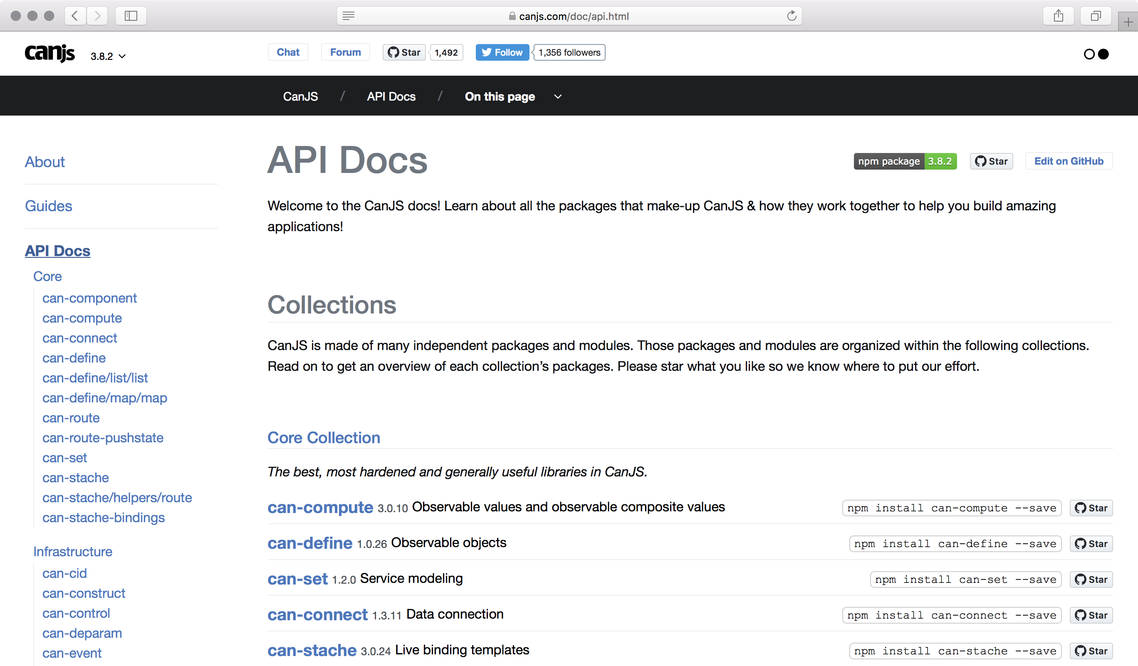Open the Chat link
Viewport: 1138px width, 666px height.
pyautogui.click(x=288, y=52)
